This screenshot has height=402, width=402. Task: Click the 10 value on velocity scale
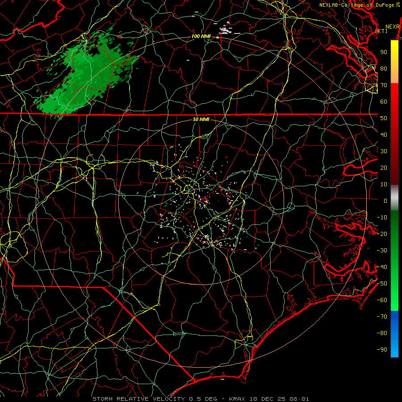point(384,184)
